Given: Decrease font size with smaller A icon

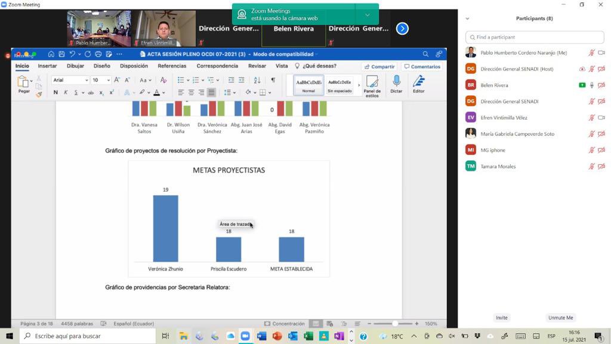Looking at the screenshot, I should click(127, 80).
